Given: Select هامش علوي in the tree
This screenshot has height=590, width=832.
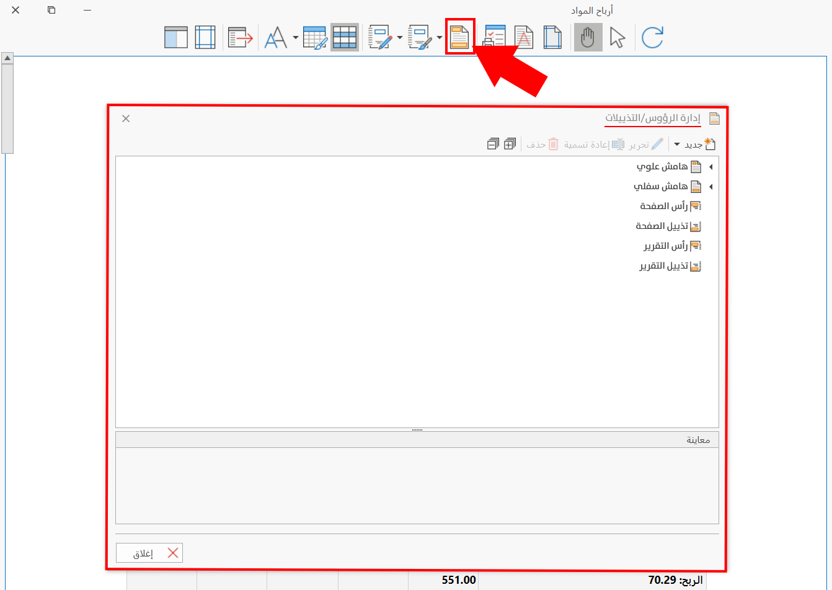Looking at the screenshot, I should pyautogui.click(x=669, y=167).
